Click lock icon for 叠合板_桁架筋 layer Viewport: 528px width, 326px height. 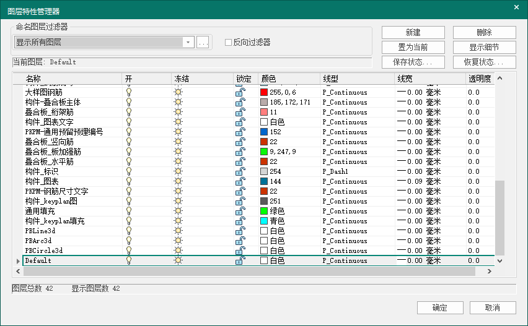coord(240,112)
